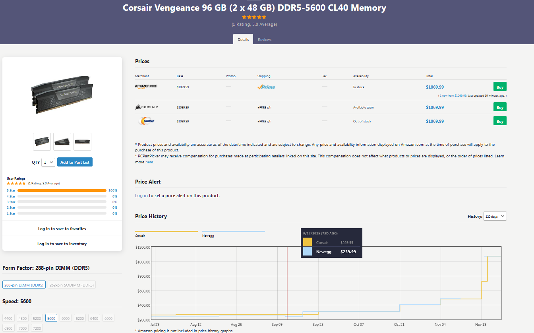Select the second product thumbnail

coord(62,141)
